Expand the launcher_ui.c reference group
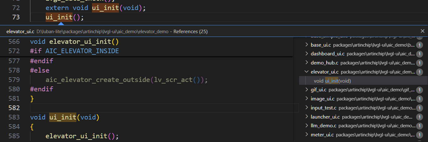Viewport: 428px width, 142px height. click(x=307, y=117)
